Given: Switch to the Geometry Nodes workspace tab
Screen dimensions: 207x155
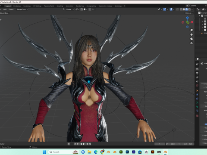Looking at the screenshot, I should tap(105, 6).
